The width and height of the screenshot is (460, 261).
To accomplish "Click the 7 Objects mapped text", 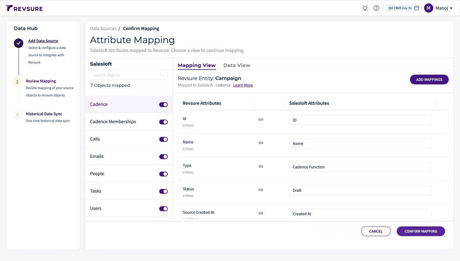I will click(x=110, y=85).
